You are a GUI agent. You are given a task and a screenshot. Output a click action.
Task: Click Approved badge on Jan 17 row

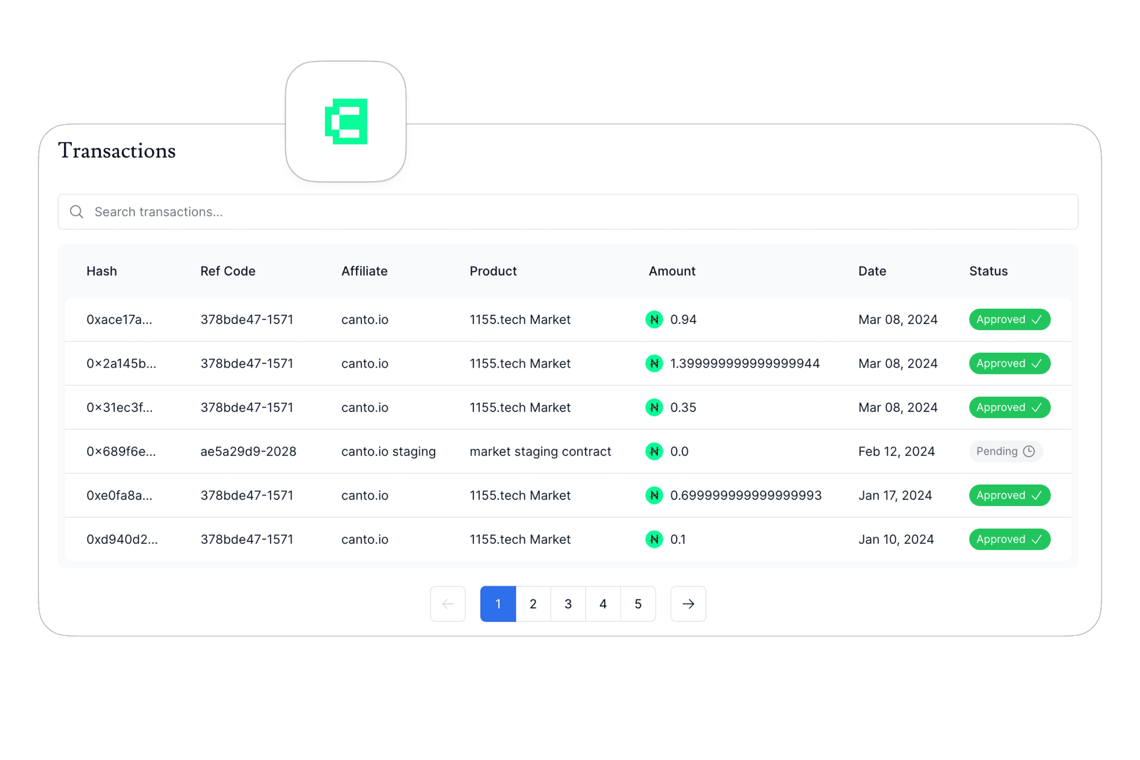point(1009,496)
